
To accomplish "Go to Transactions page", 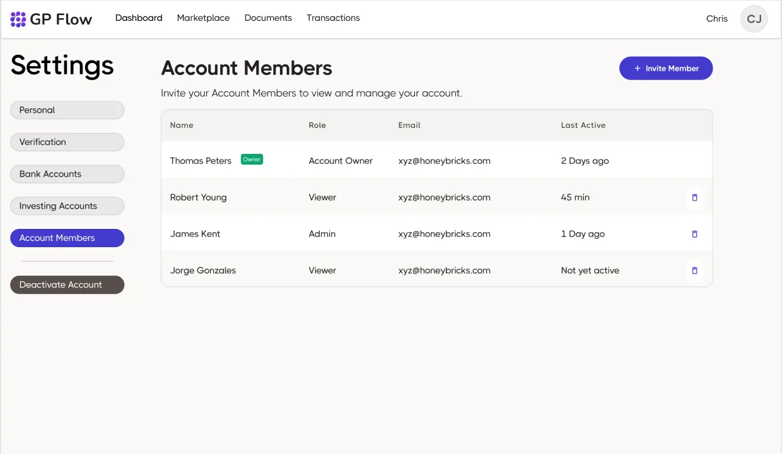I will click(x=333, y=18).
